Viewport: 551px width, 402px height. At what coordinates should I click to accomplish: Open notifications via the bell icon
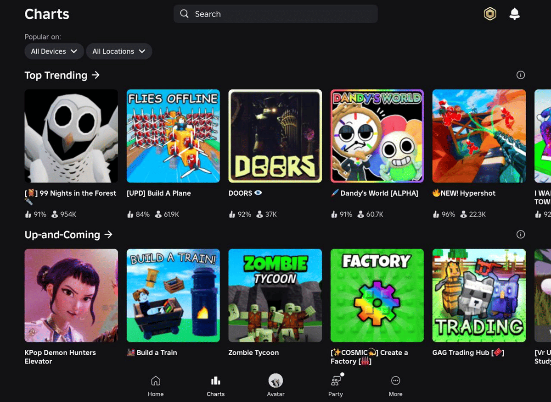pos(514,14)
